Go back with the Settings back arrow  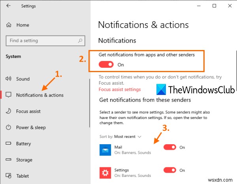pyautogui.click(x=8, y=6)
